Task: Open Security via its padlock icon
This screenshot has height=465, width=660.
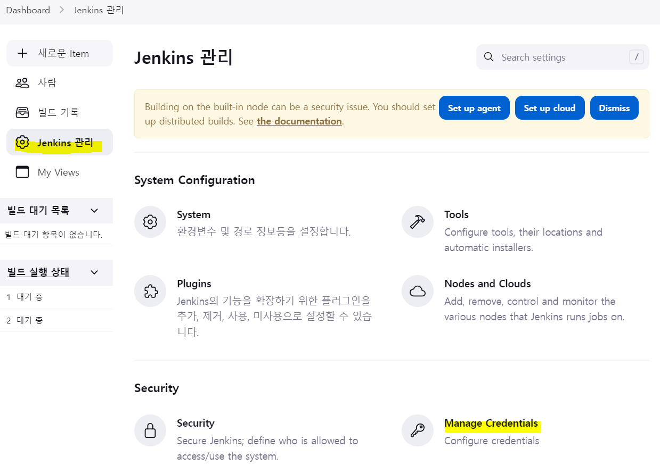Action: (150, 430)
